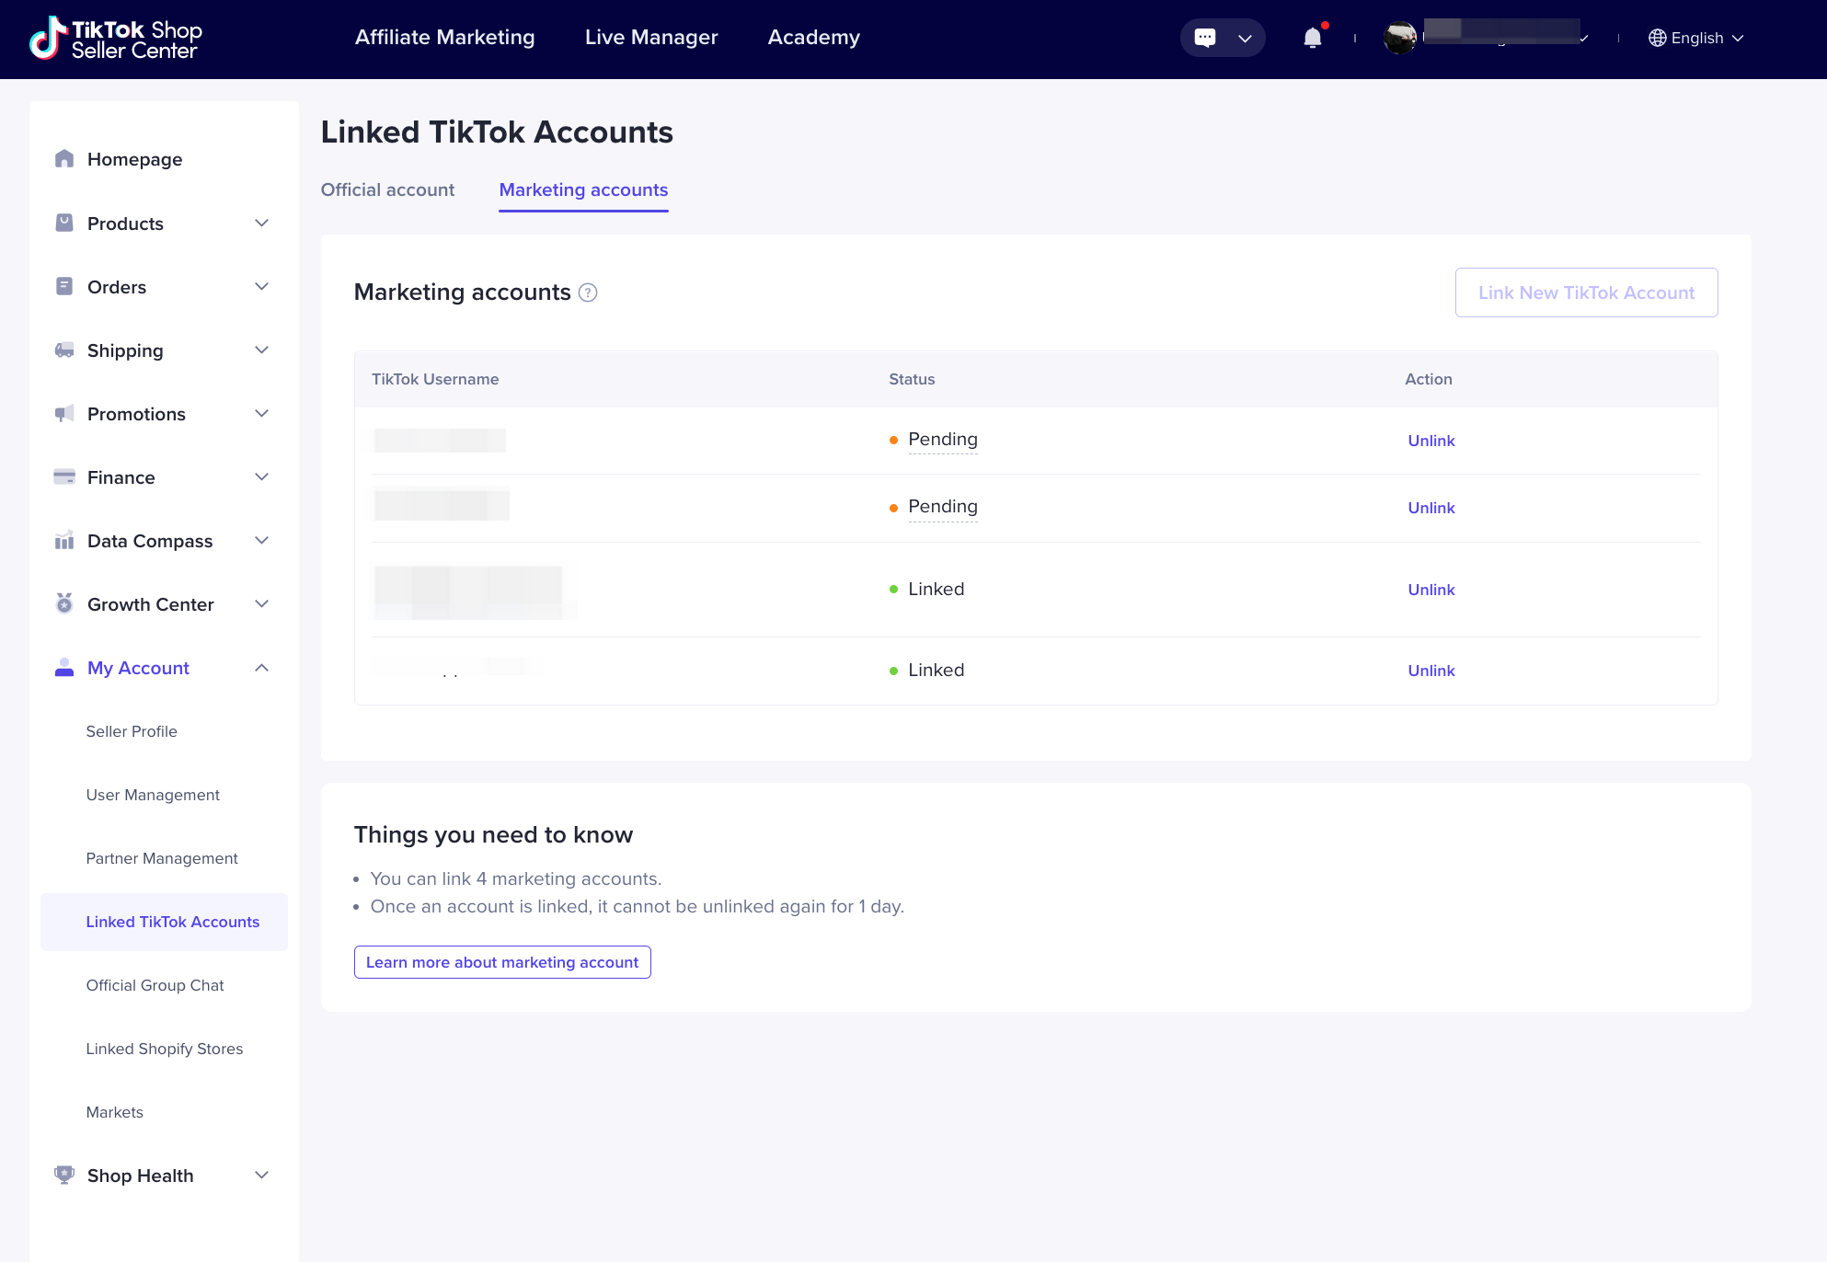This screenshot has height=1262, width=1827.
Task: Click the Action column header
Action: (x=1428, y=379)
